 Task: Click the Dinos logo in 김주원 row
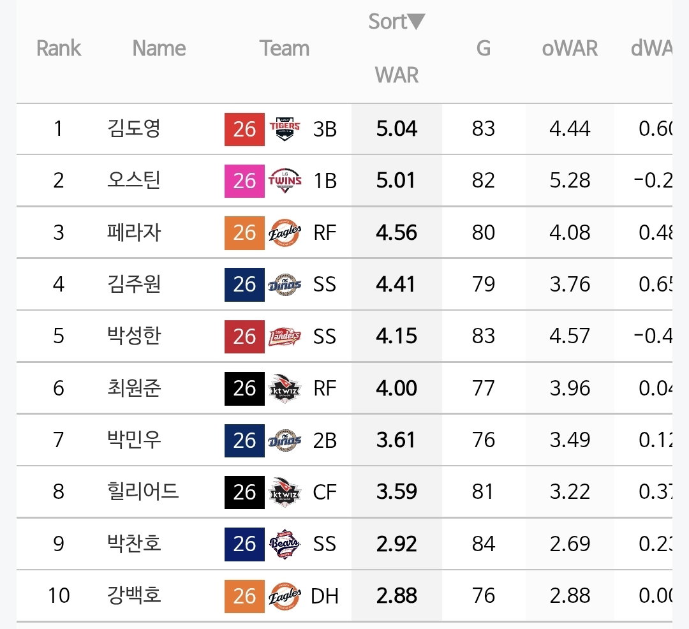coord(285,285)
